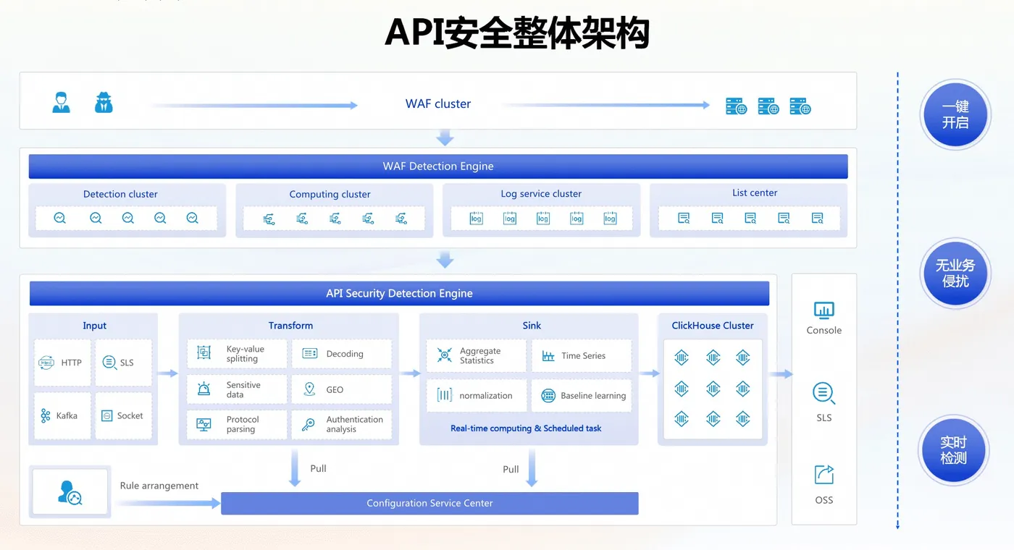Click the SLS icon in Input
The height and width of the screenshot is (550, 1014).
109,363
